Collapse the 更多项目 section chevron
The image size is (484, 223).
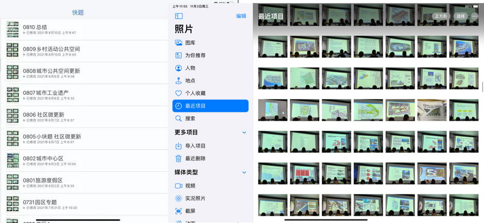tap(244, 132)
